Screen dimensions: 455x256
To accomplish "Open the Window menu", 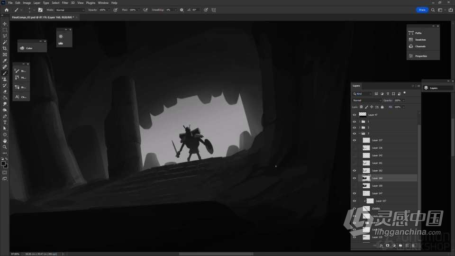I will 103,3.
